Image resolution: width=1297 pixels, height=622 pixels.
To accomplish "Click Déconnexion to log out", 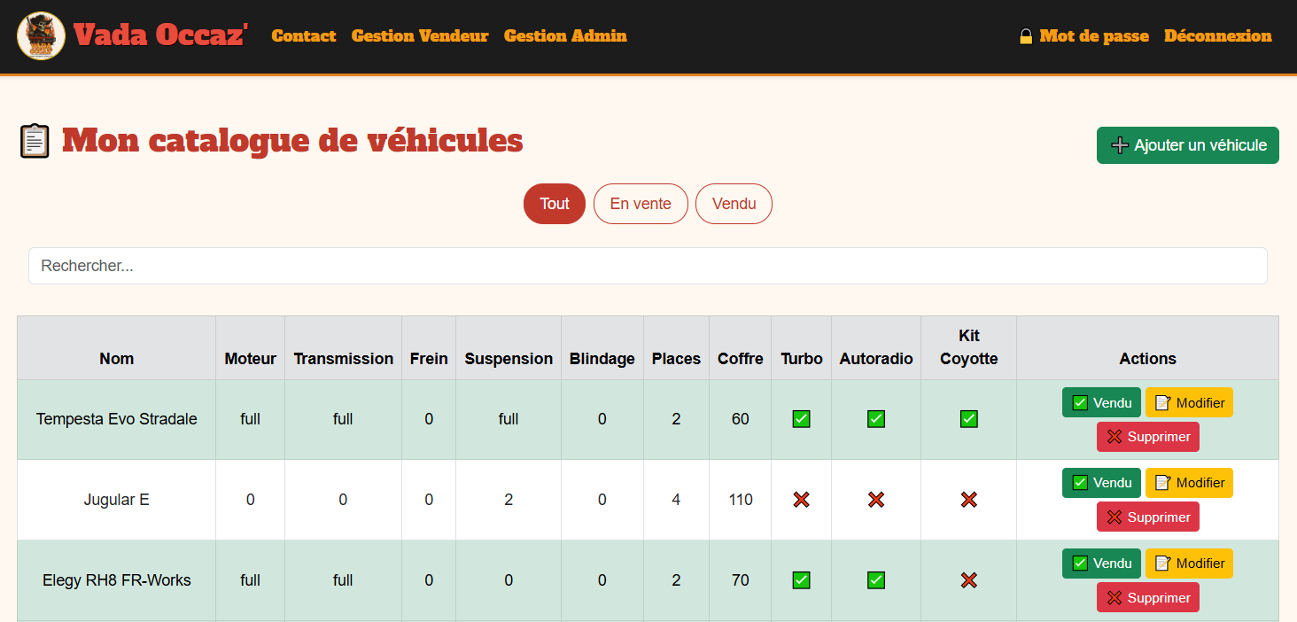I will pyautogui.click(x=1217, y=36).
